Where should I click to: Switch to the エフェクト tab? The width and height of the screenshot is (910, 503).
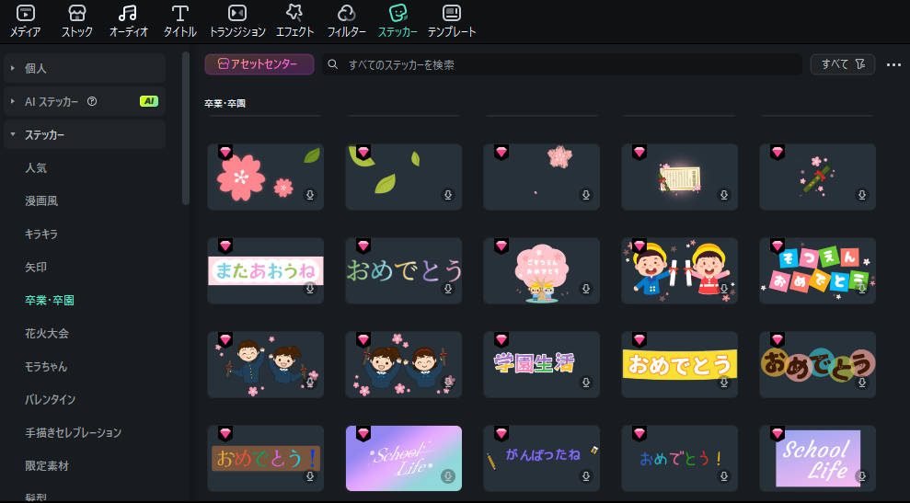(x=294, y=21)
